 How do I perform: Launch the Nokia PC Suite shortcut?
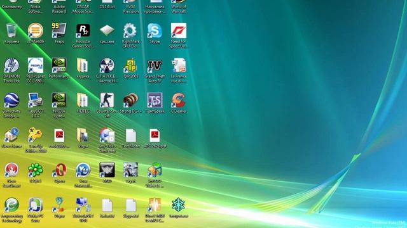tap(36, 205)
